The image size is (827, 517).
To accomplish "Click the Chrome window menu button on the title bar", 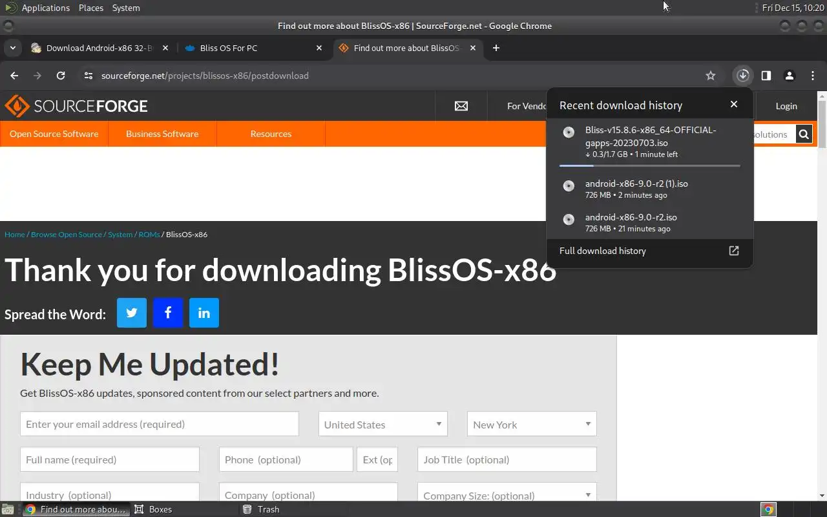I will [x=8, y=26].
